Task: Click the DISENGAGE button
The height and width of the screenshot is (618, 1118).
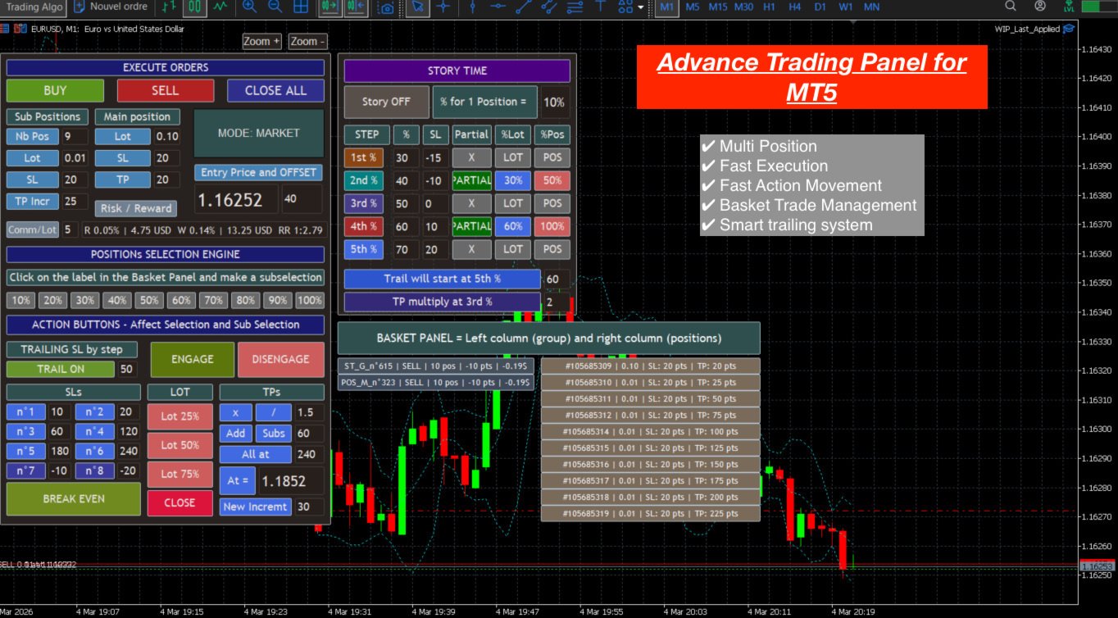Action: coord(281,359)
